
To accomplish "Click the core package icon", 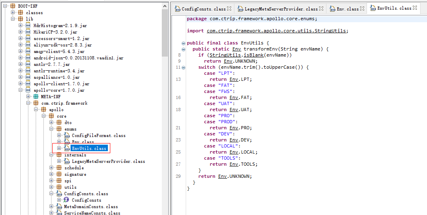I will (51, 116).
